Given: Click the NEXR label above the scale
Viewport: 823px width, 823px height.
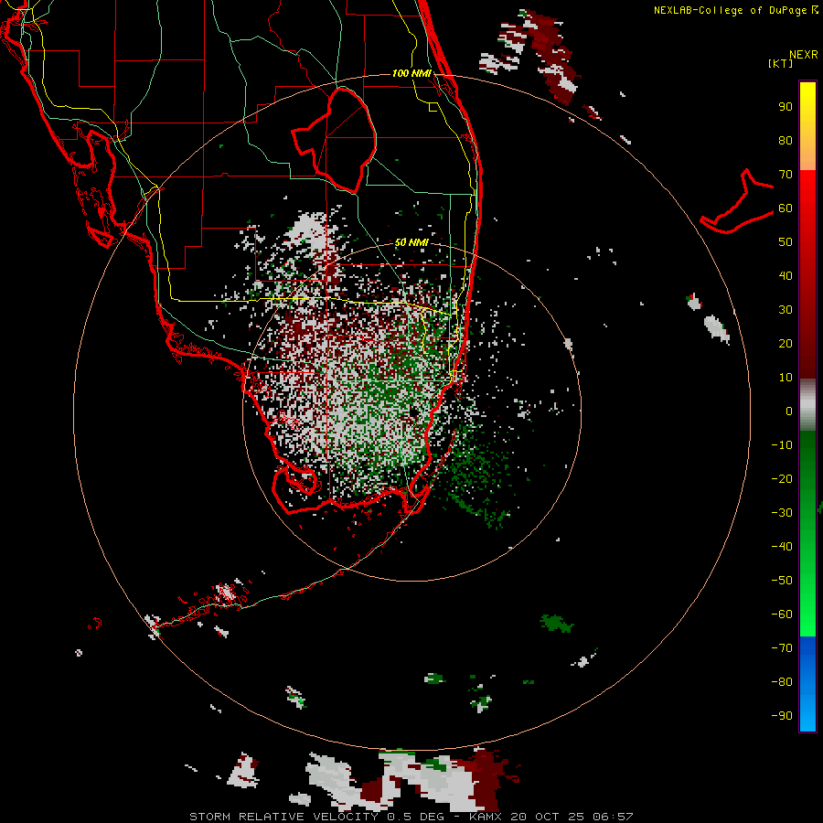Looking at the screenshot, I should [x=803, y=55].
